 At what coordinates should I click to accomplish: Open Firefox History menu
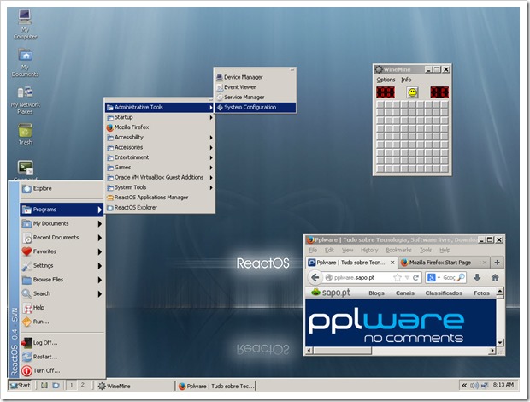[x=369, y=251]
